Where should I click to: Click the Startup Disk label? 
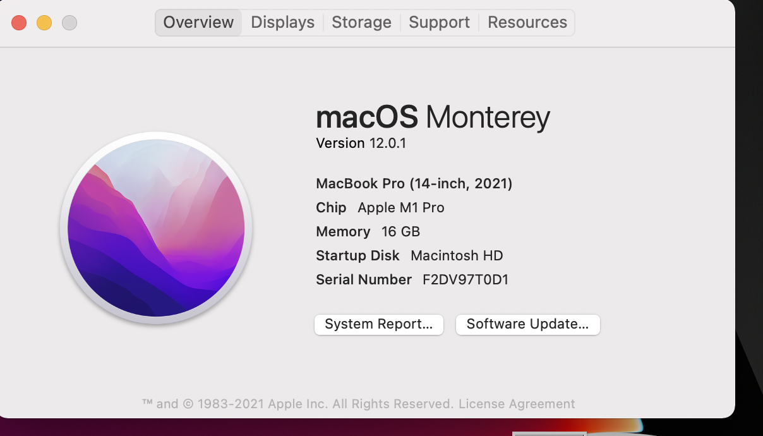click(357, 255)
